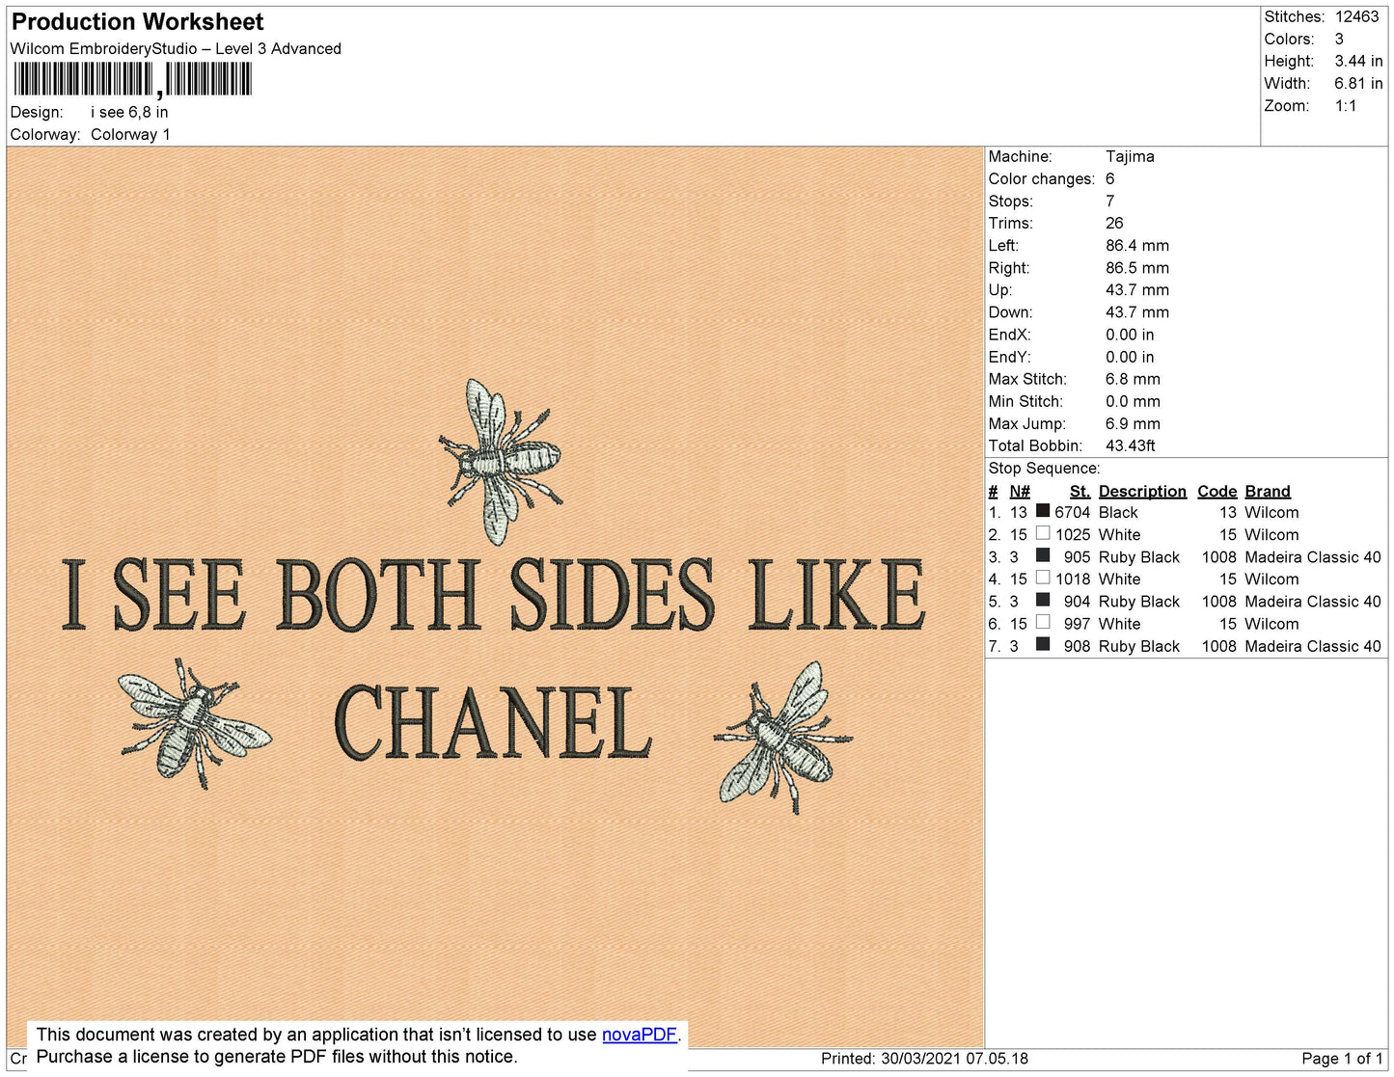Open the novaPDF link in the notice

640,1035
